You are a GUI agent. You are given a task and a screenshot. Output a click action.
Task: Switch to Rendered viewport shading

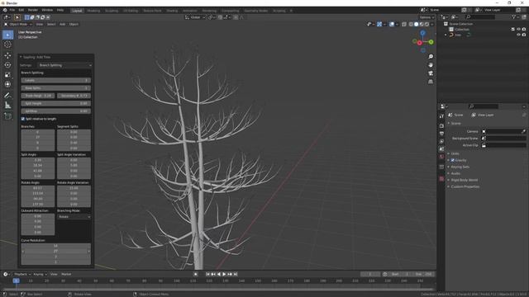(427, 24)
